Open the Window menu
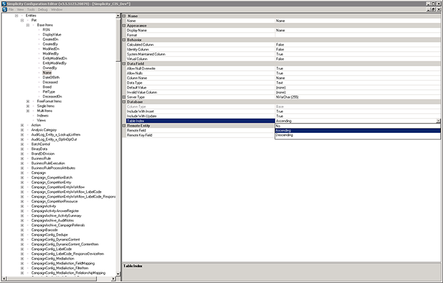The height and width of the screenshot is (283, 443). [57, 10]
